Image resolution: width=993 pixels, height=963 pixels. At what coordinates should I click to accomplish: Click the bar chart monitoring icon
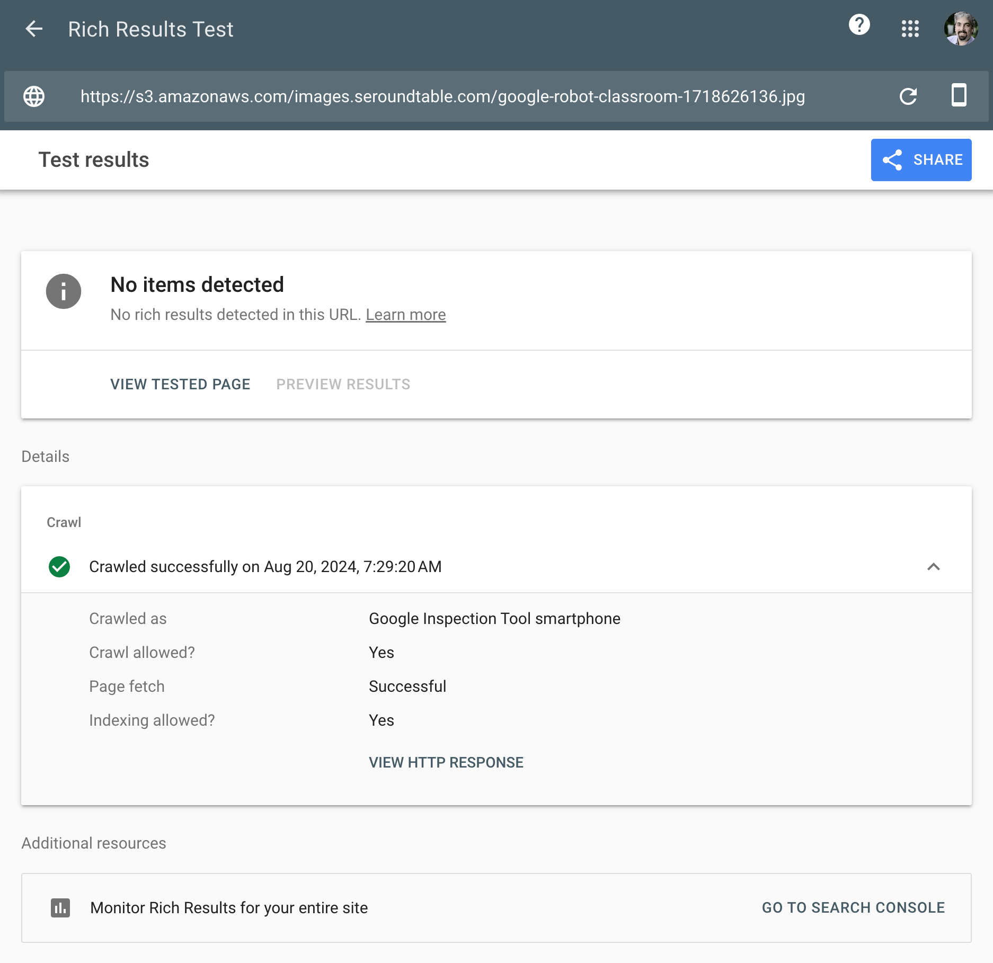[x=60, y=907]
